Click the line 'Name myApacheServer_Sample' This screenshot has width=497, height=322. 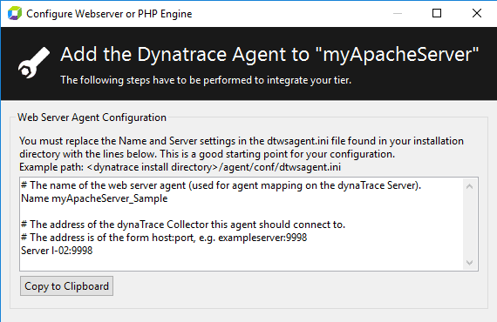click(x=94, y=198)
